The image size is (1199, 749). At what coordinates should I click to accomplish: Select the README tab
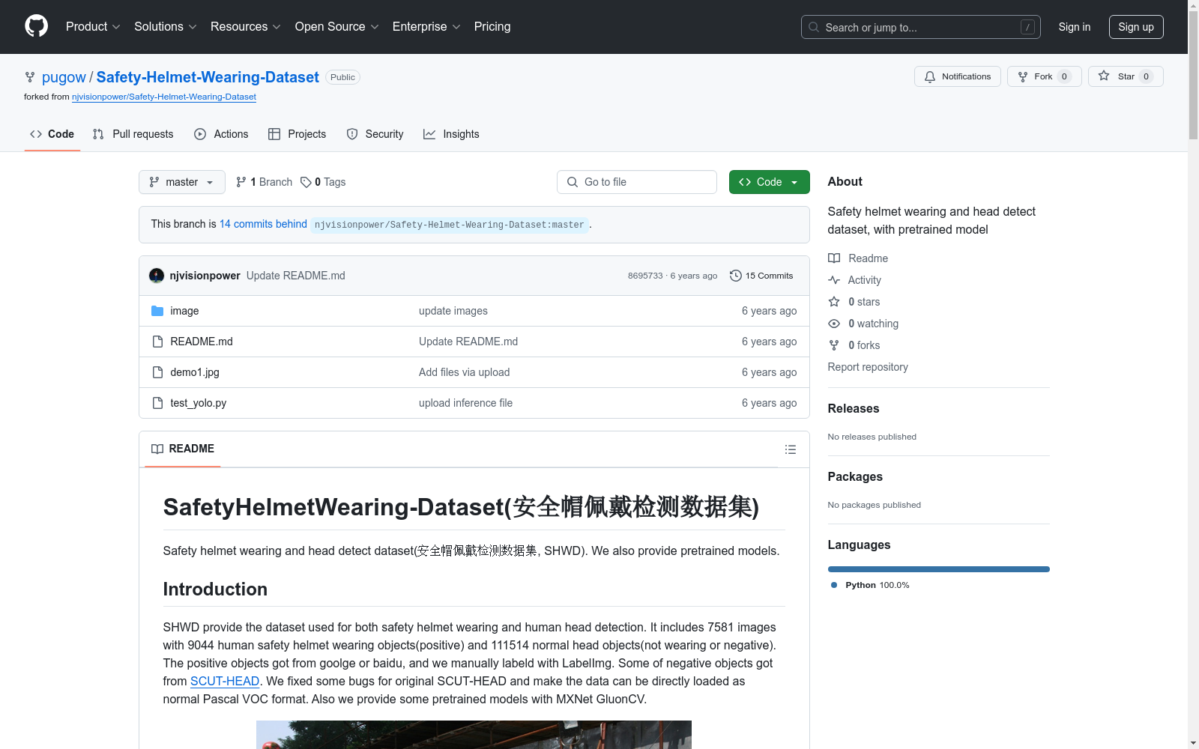pos(183,449)
